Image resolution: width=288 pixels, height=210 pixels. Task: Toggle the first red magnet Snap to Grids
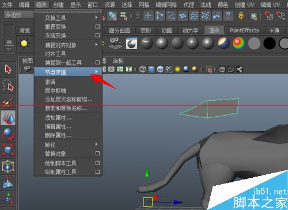click(x=269, y=16)
